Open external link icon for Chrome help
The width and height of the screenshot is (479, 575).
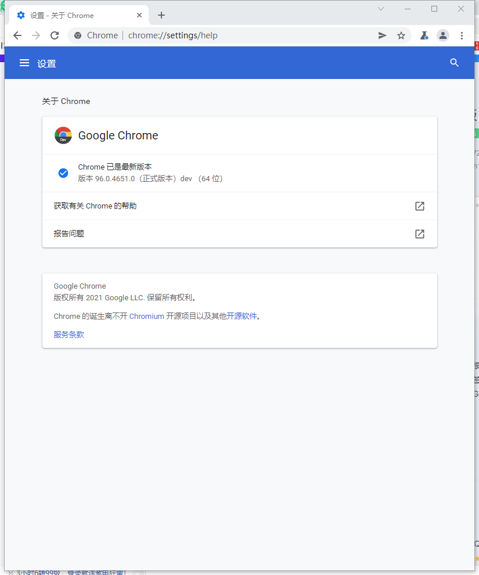click(420, 206)
